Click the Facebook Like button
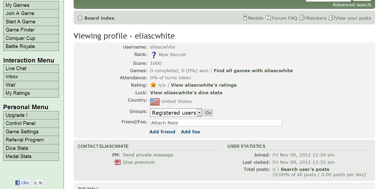The image size is (378, 189). (x=22, y=183)
